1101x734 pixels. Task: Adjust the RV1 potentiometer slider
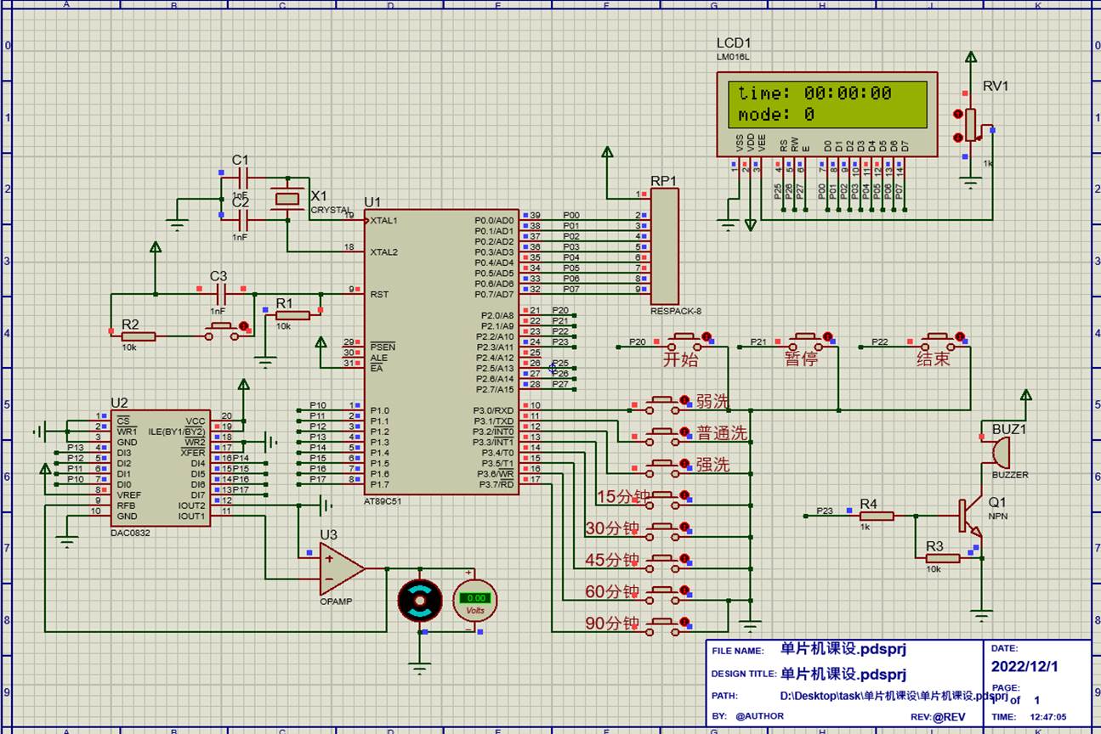pos(969,123)
